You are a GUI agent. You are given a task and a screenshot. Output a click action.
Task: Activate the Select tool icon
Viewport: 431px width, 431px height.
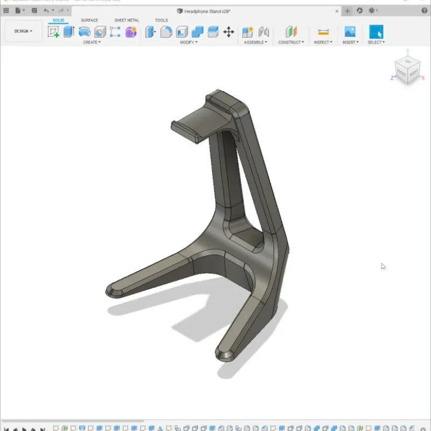376,32
